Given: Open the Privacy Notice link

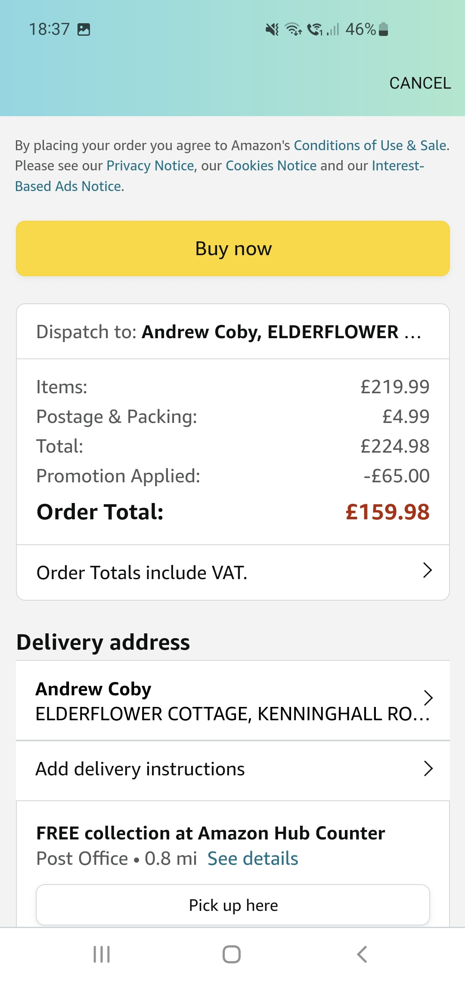Looking at the screenshot, I should (150, 166).
